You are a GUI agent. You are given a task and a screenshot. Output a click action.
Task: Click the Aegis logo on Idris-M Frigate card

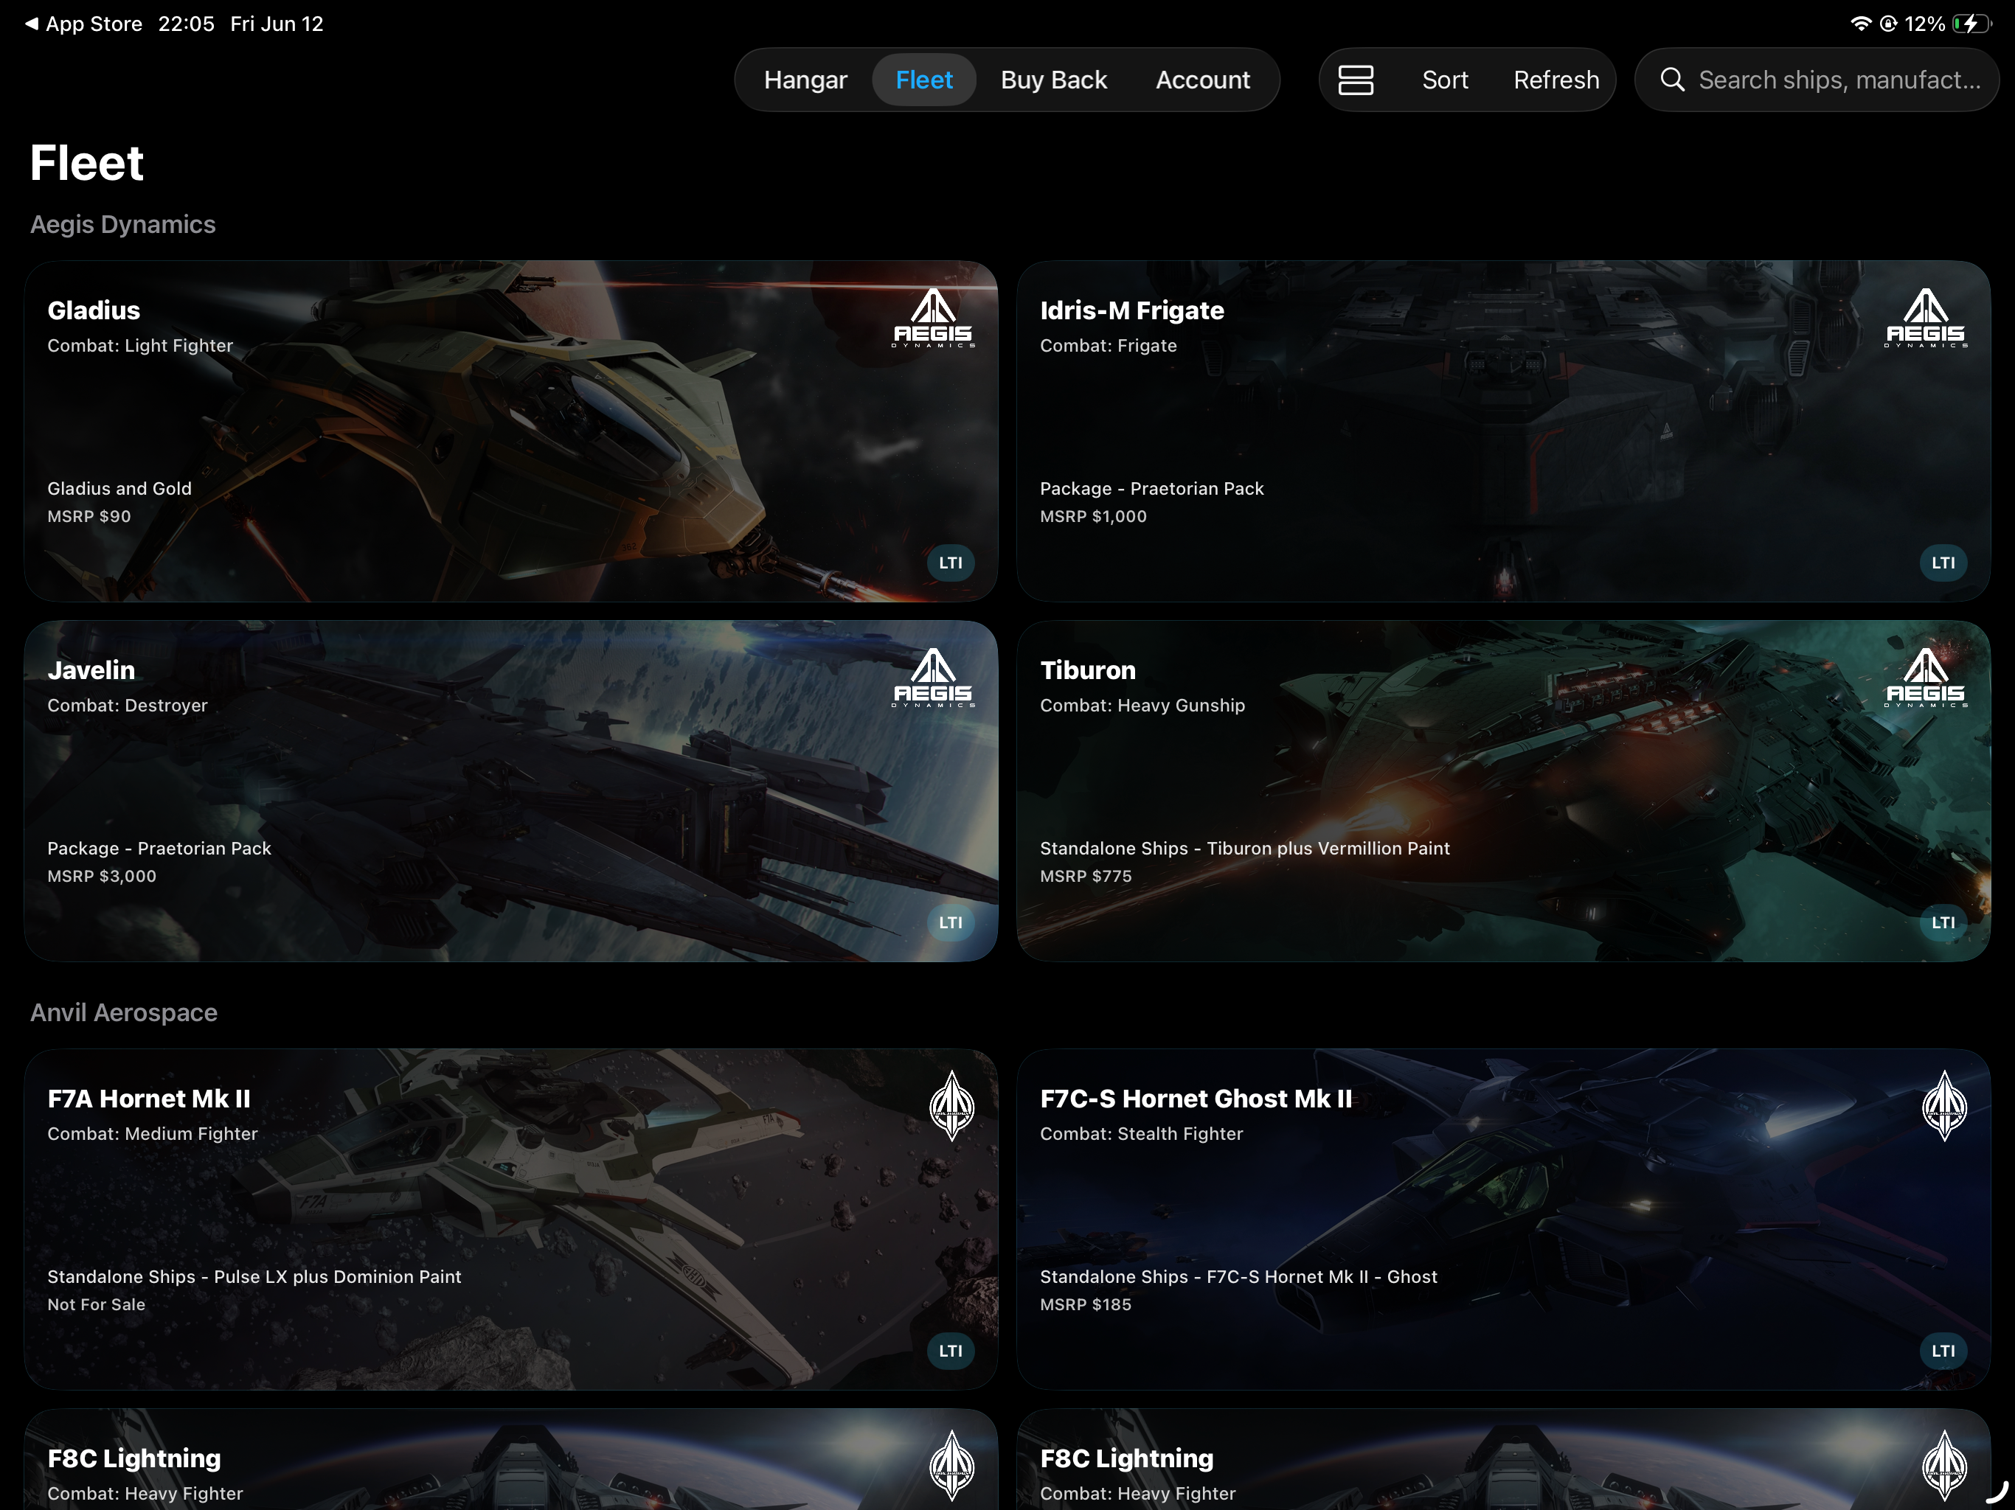1926,318
